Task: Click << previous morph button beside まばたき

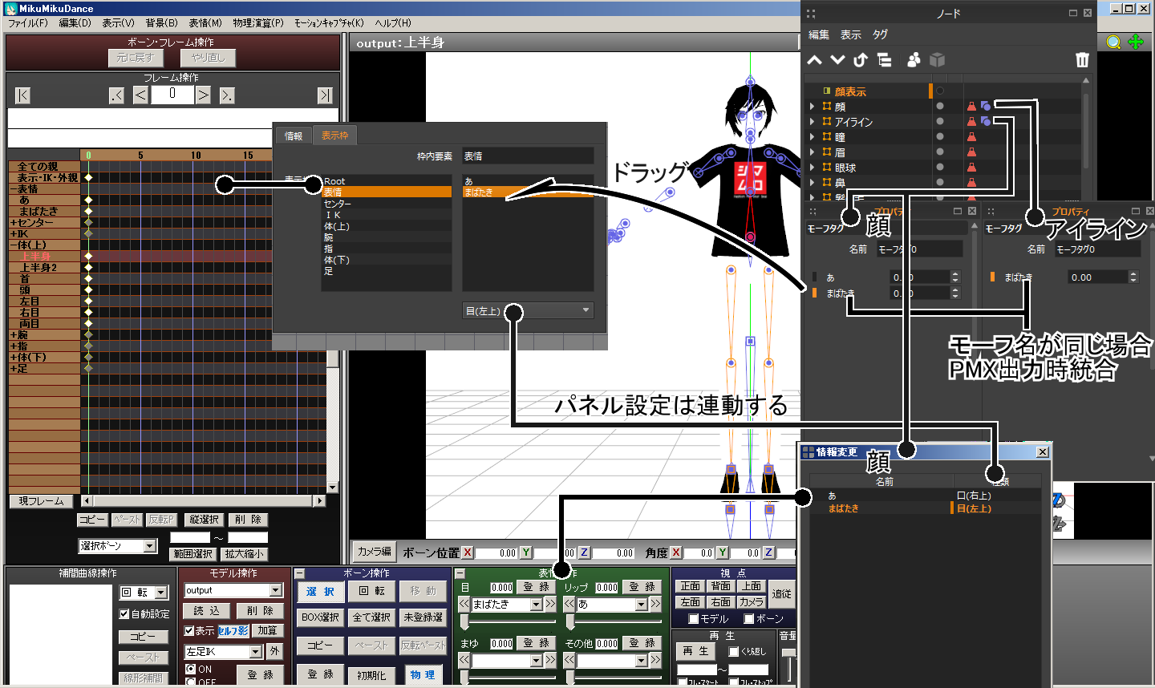Action: coord(464,605)
